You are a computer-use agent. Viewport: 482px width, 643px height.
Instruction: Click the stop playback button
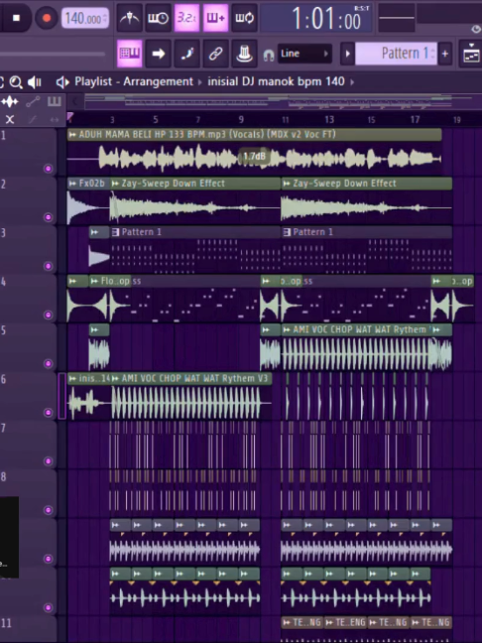coord(16,18)
